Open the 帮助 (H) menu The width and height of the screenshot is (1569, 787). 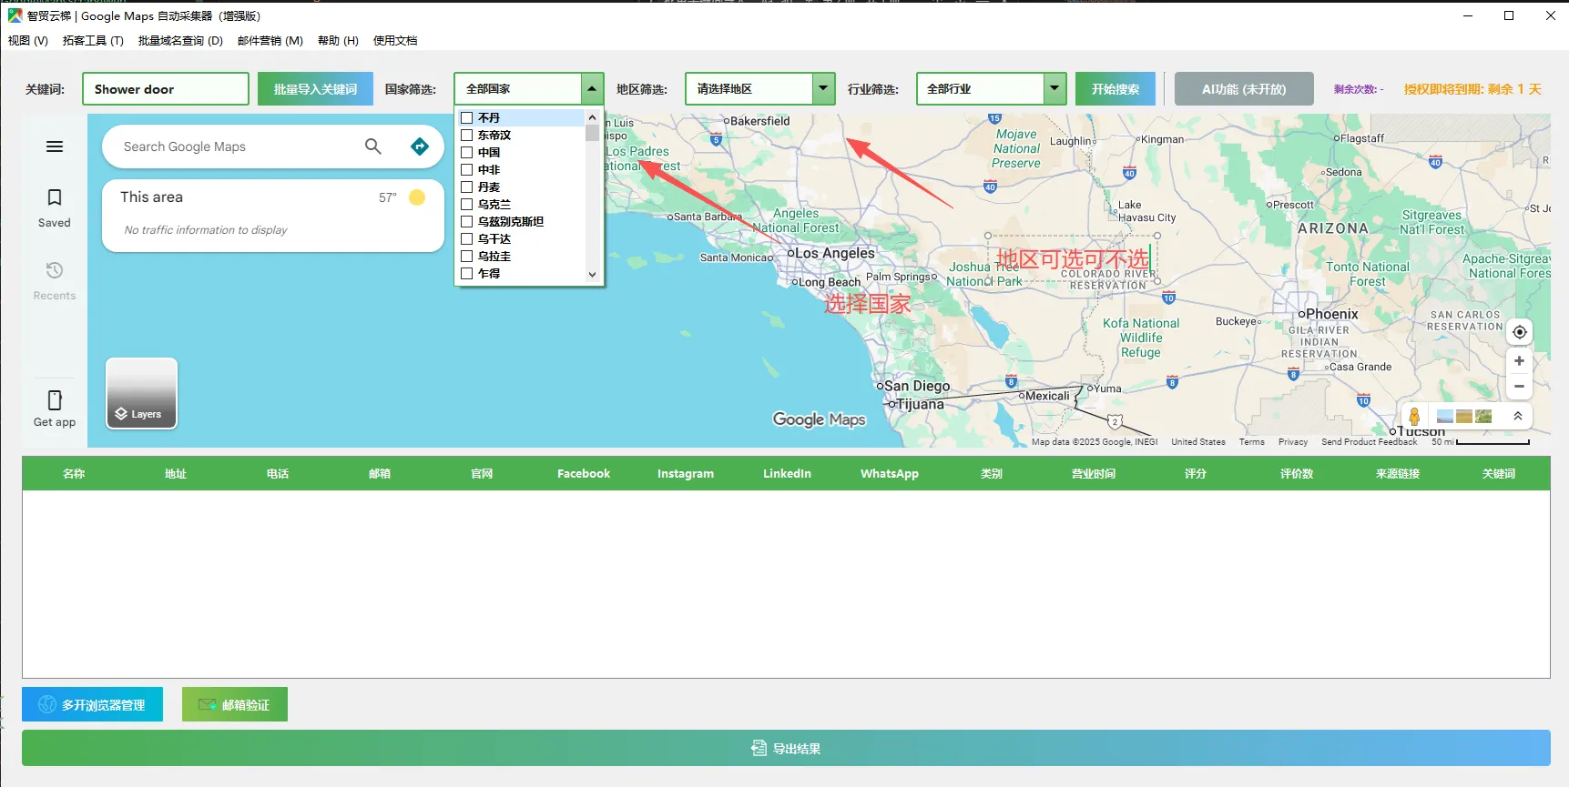point(338,41)
